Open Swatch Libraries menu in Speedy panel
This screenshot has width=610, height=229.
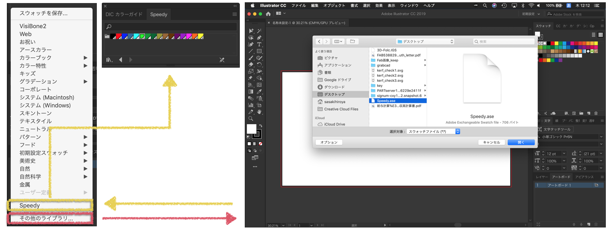click(109, 60)
